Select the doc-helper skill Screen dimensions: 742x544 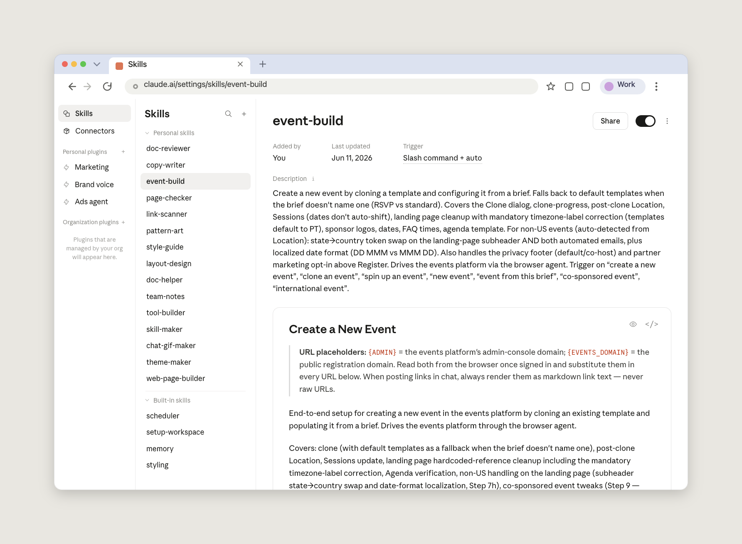point(195,280)
